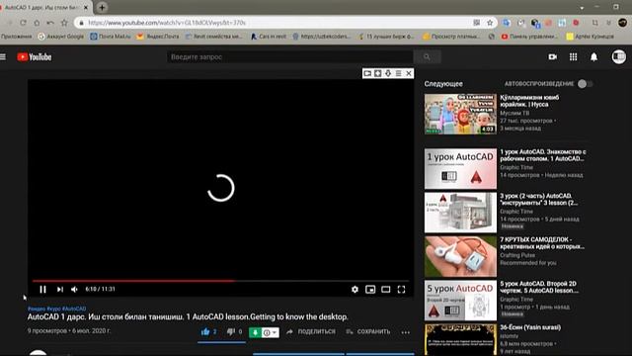The width and height of the screenshot is (632, 356).
Task: Open a new browser tab
Action: tap(102, 7)
